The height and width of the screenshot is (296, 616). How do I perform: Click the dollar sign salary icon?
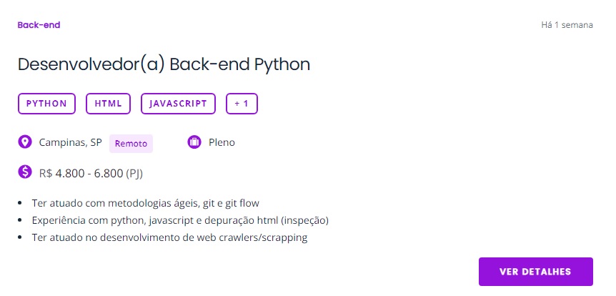click(x=25, y=172)
